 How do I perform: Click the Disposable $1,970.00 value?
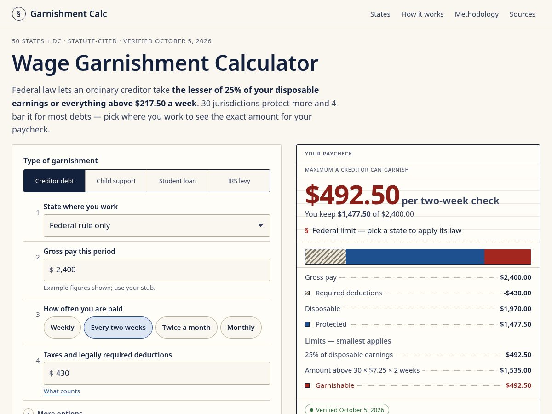coord(516,309)
